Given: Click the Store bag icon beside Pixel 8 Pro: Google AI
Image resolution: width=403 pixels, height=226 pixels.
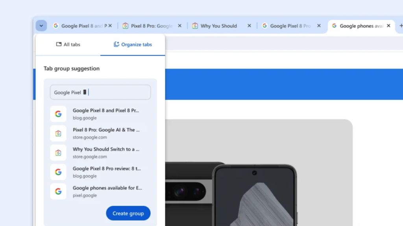Looking at the screenshot, I should (x=58, y=133).
